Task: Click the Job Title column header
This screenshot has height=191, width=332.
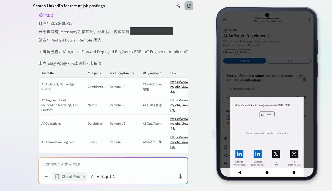Action: click(x=48, y=73)
